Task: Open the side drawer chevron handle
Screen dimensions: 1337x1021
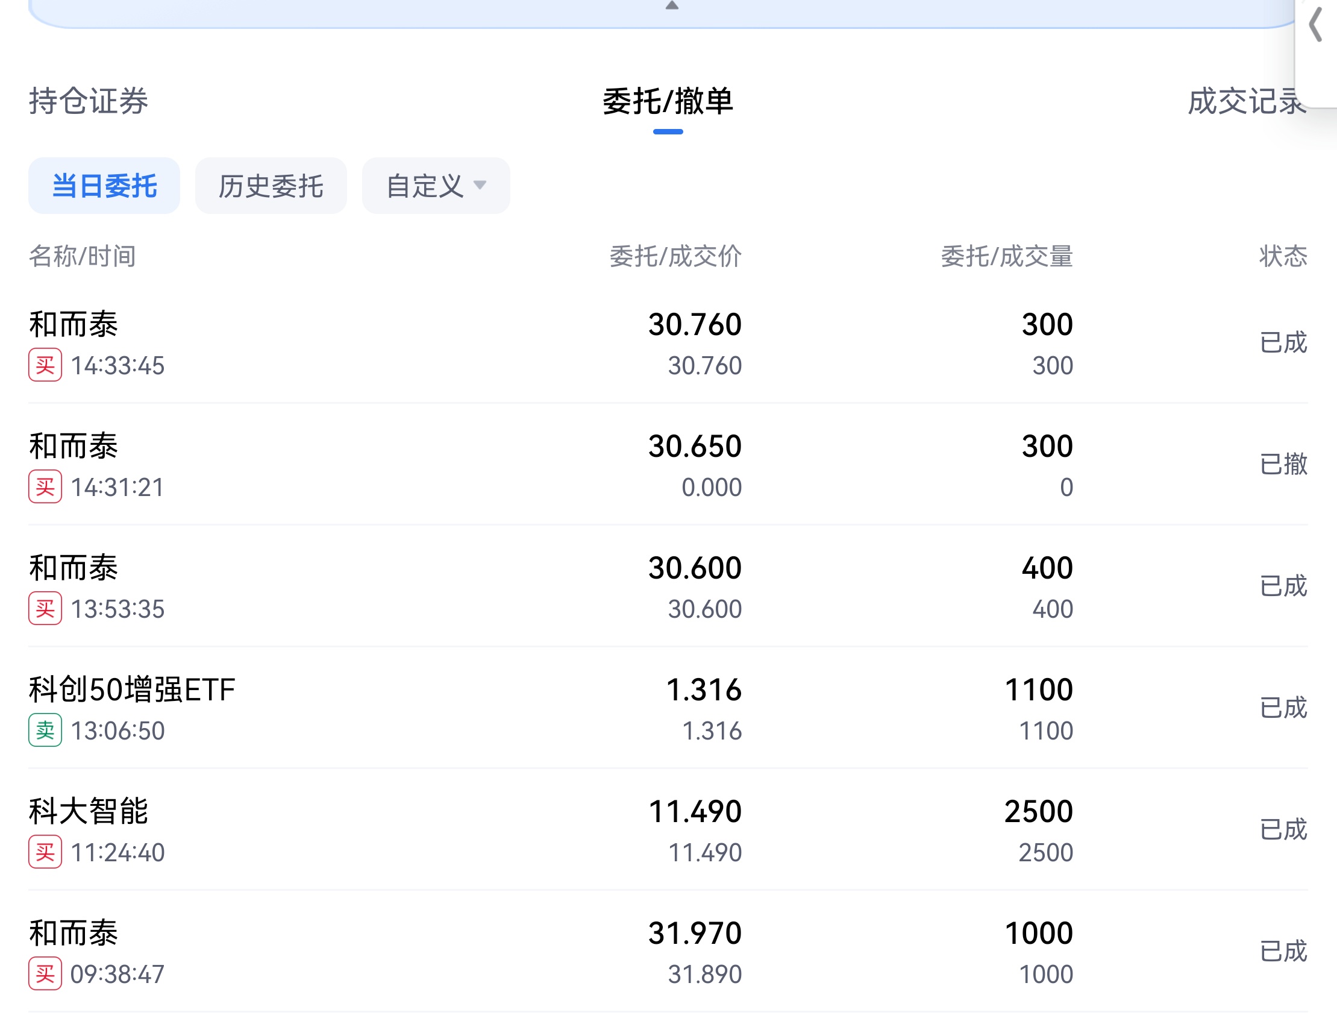Action: [1317, 24]
